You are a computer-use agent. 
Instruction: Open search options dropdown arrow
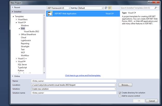tap(158, 8)
